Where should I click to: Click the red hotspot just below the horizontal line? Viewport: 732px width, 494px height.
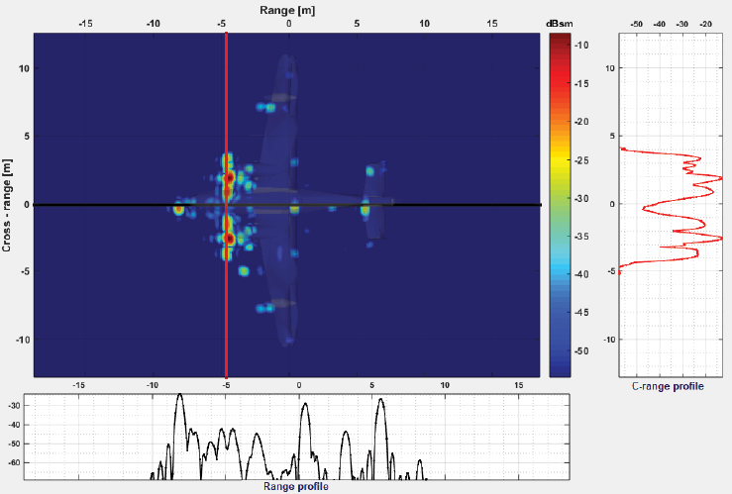click(x=229, y=238)
